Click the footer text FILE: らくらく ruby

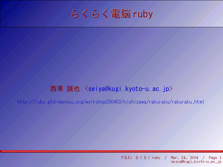[141, 158]
